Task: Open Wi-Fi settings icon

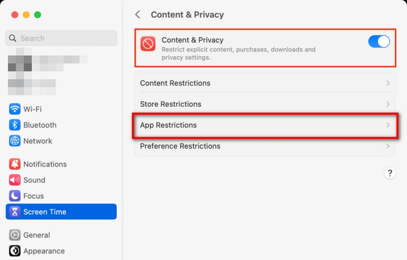Action: pos(15,109)
